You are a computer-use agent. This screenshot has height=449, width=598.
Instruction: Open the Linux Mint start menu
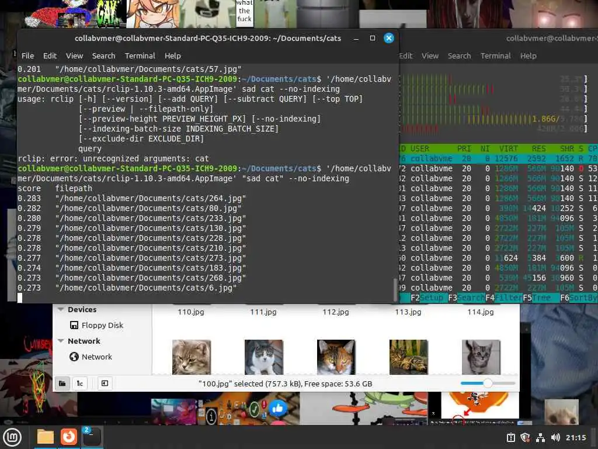(x=12, y=437)
